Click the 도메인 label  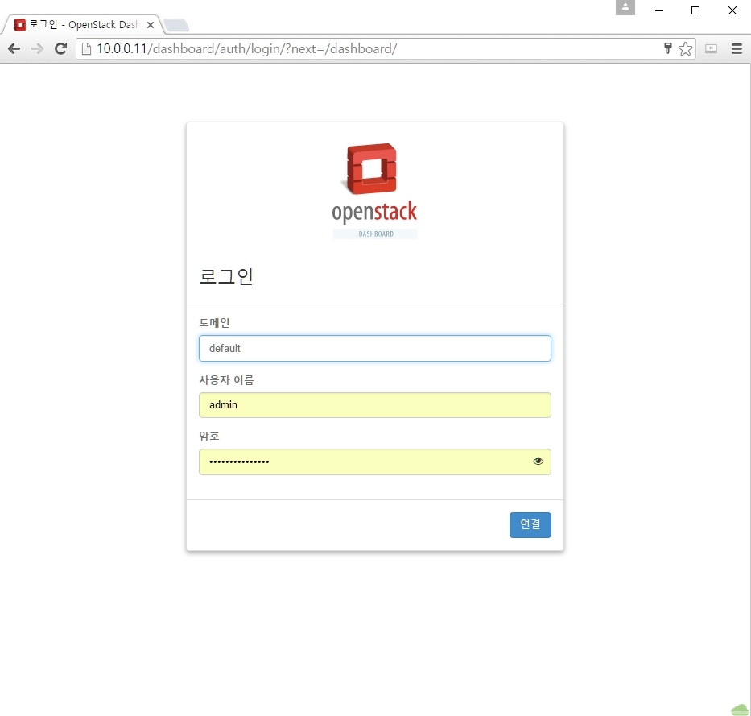click(x=214, y=322)
